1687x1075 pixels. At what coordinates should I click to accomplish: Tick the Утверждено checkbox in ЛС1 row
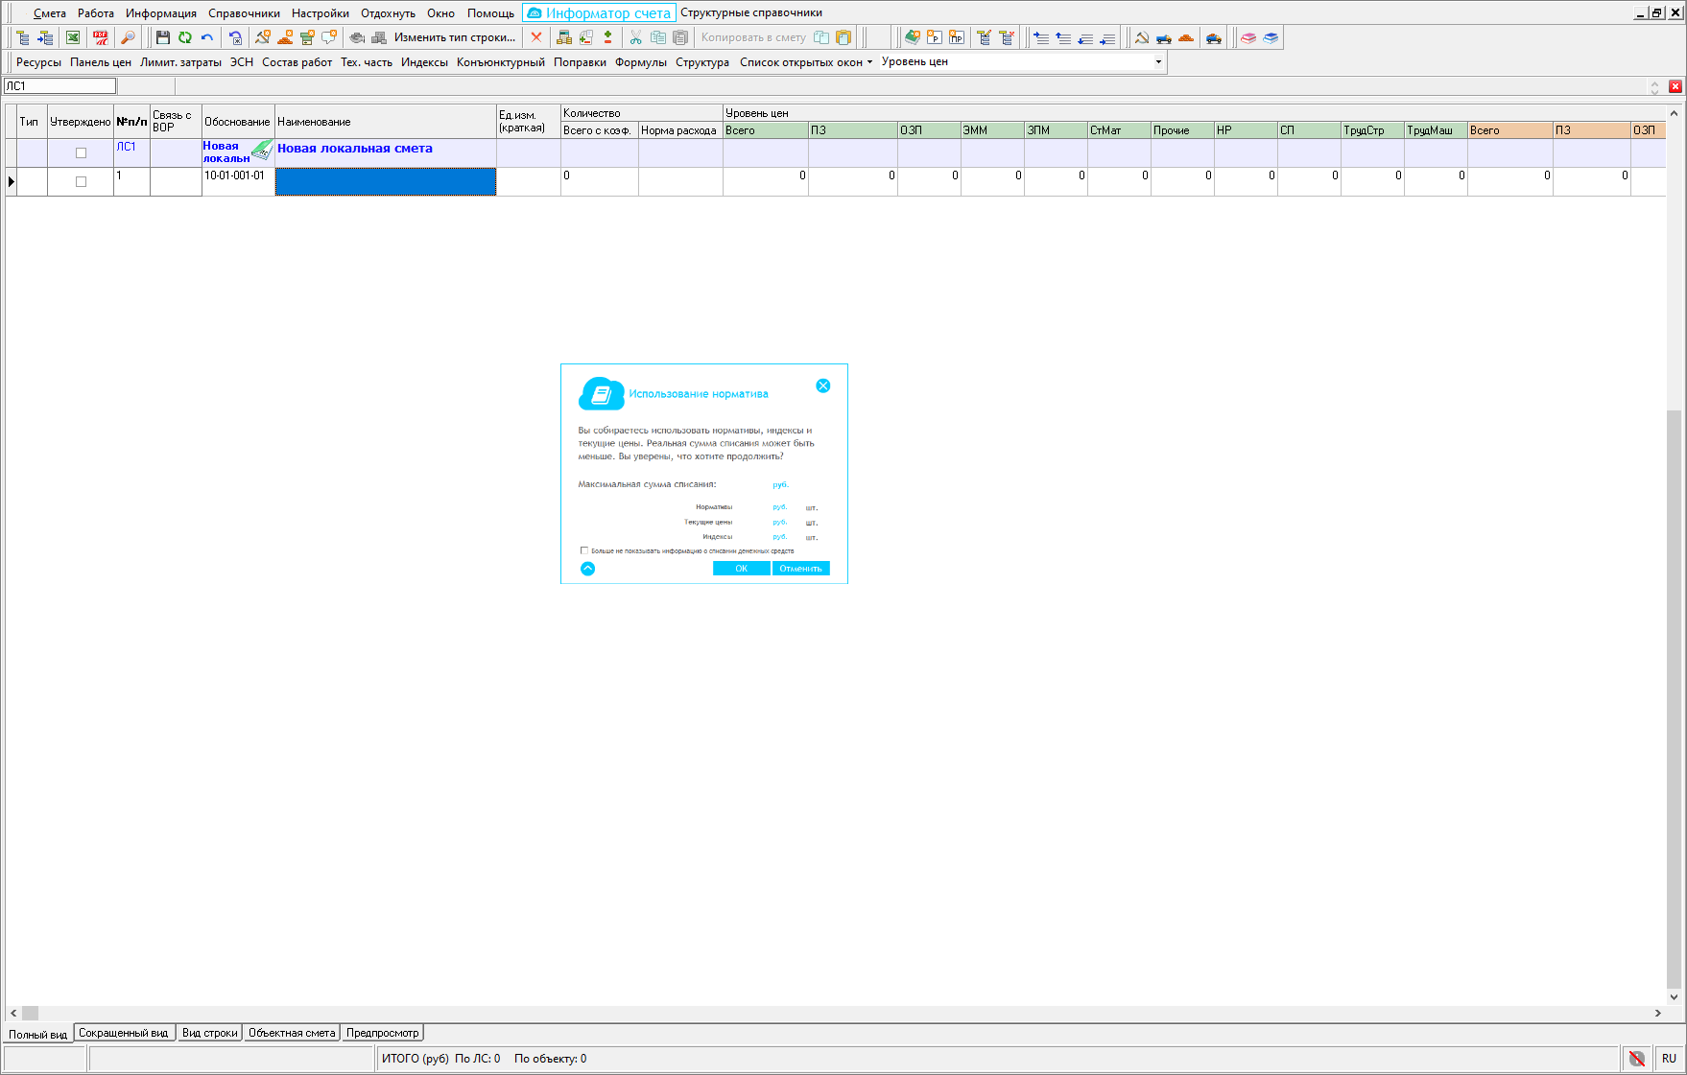[x=81, y=152]
